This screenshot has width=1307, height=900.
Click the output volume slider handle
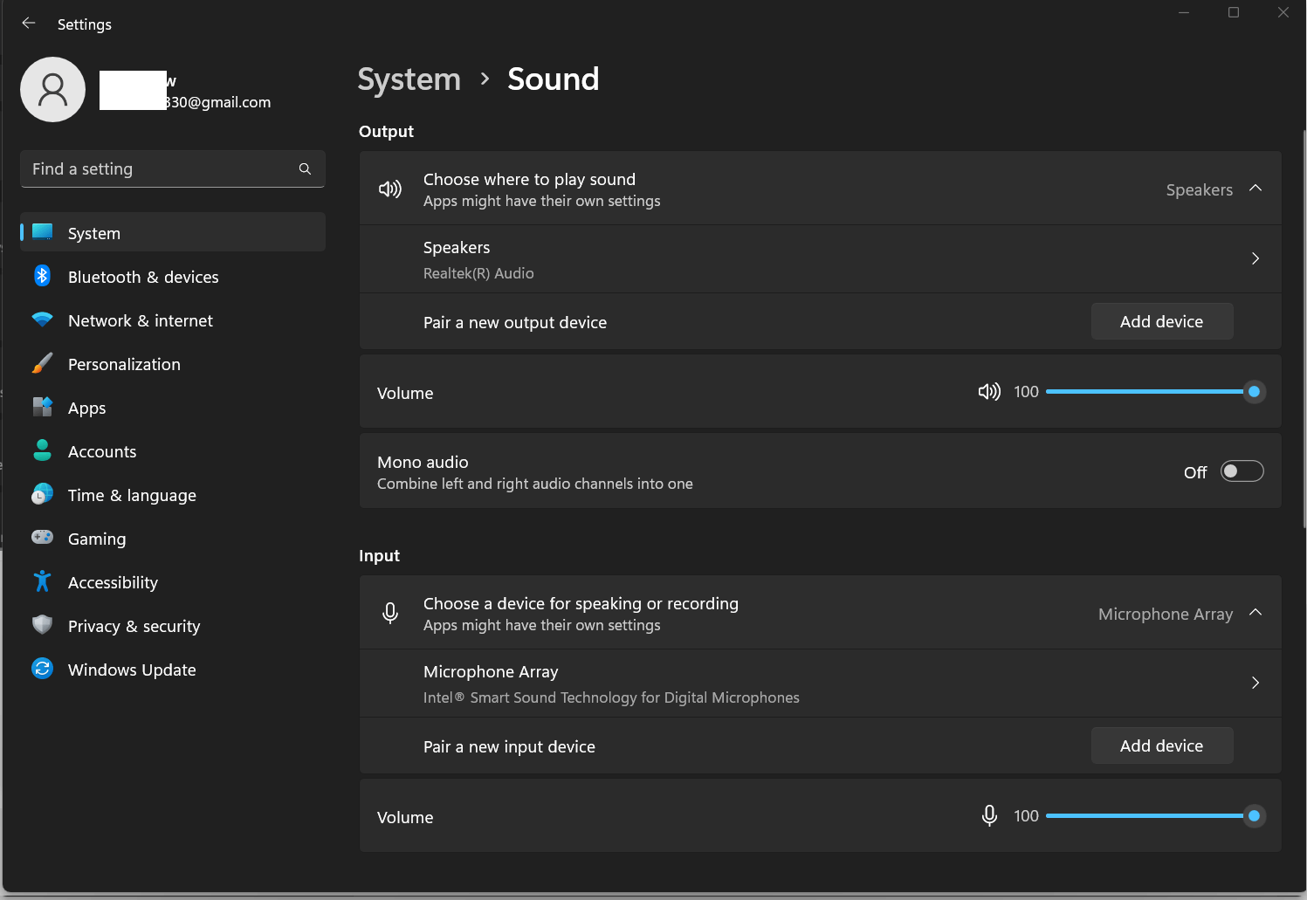point(1254,392)
